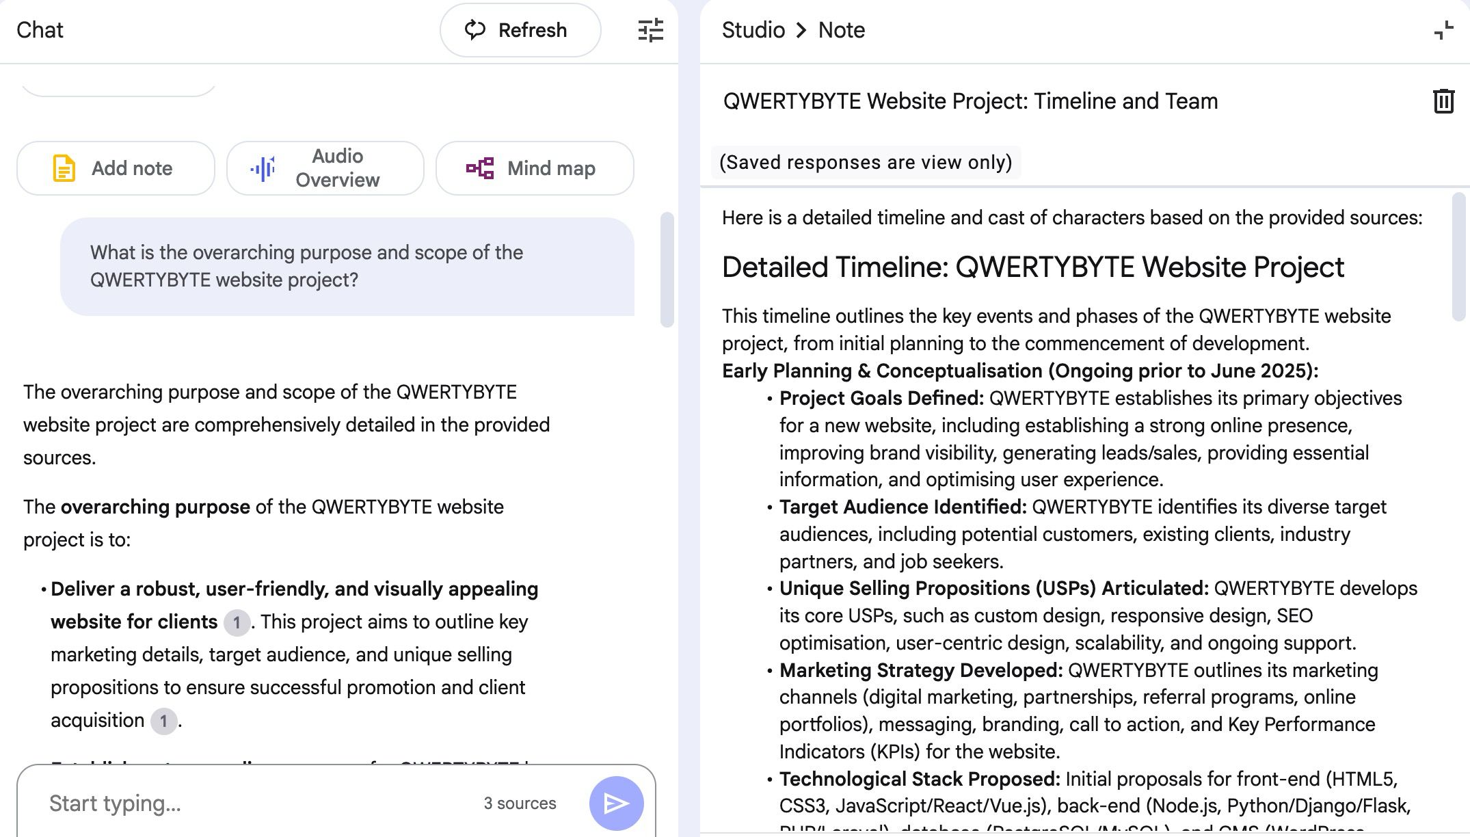
Task: Click the Note breadcrumb label
Action: [x=841, y=30]
